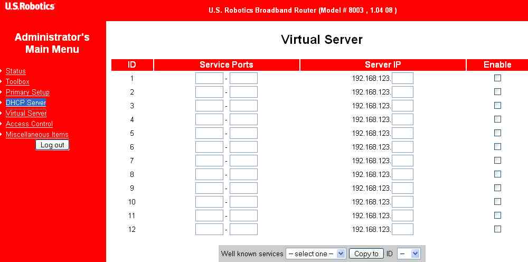Enable virtual server ID 1
528x262 pixels.
pyautogui.click(x=497, y=78)
